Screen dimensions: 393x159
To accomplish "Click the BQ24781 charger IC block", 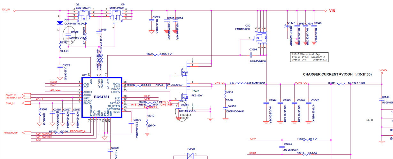I will tap(102, 97).
